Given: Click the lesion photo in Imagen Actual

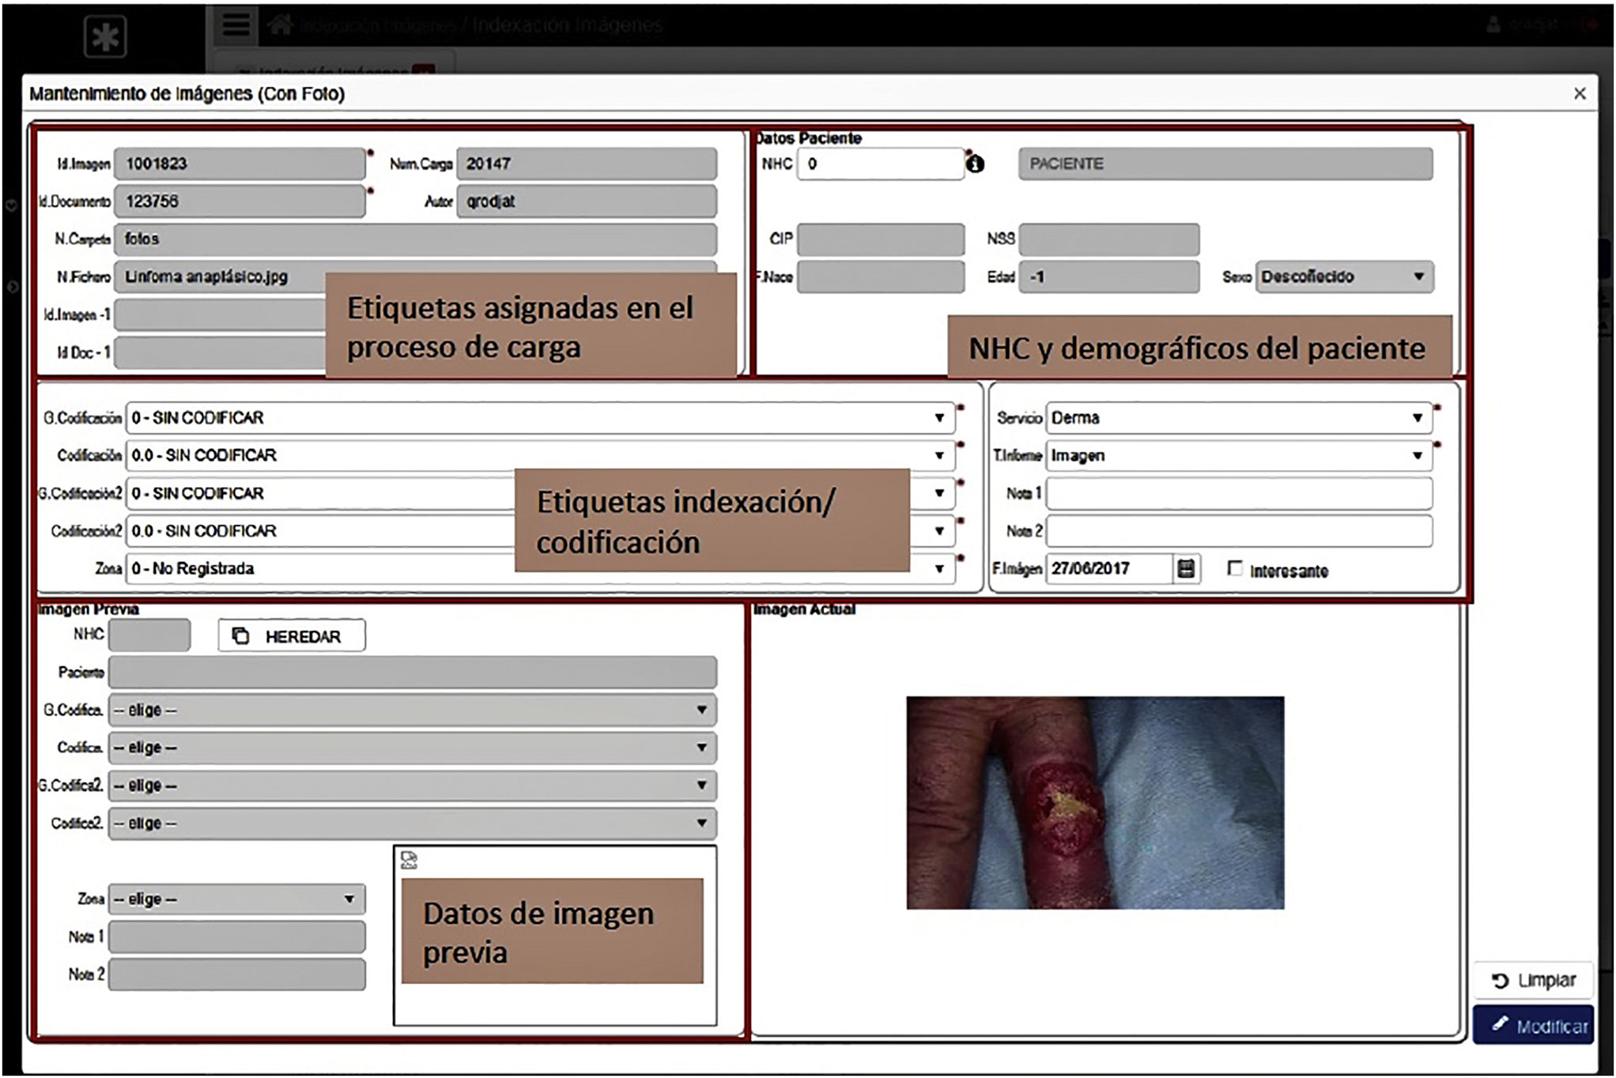Looking at the screenshot, I should 1095,802.
